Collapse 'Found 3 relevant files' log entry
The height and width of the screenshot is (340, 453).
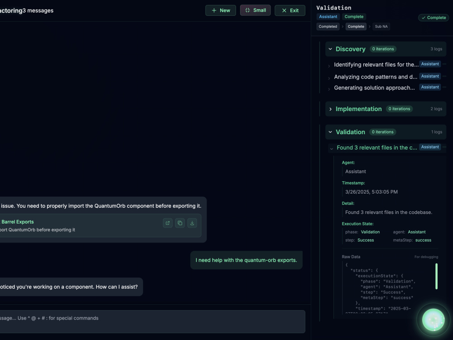coord(332,149)
